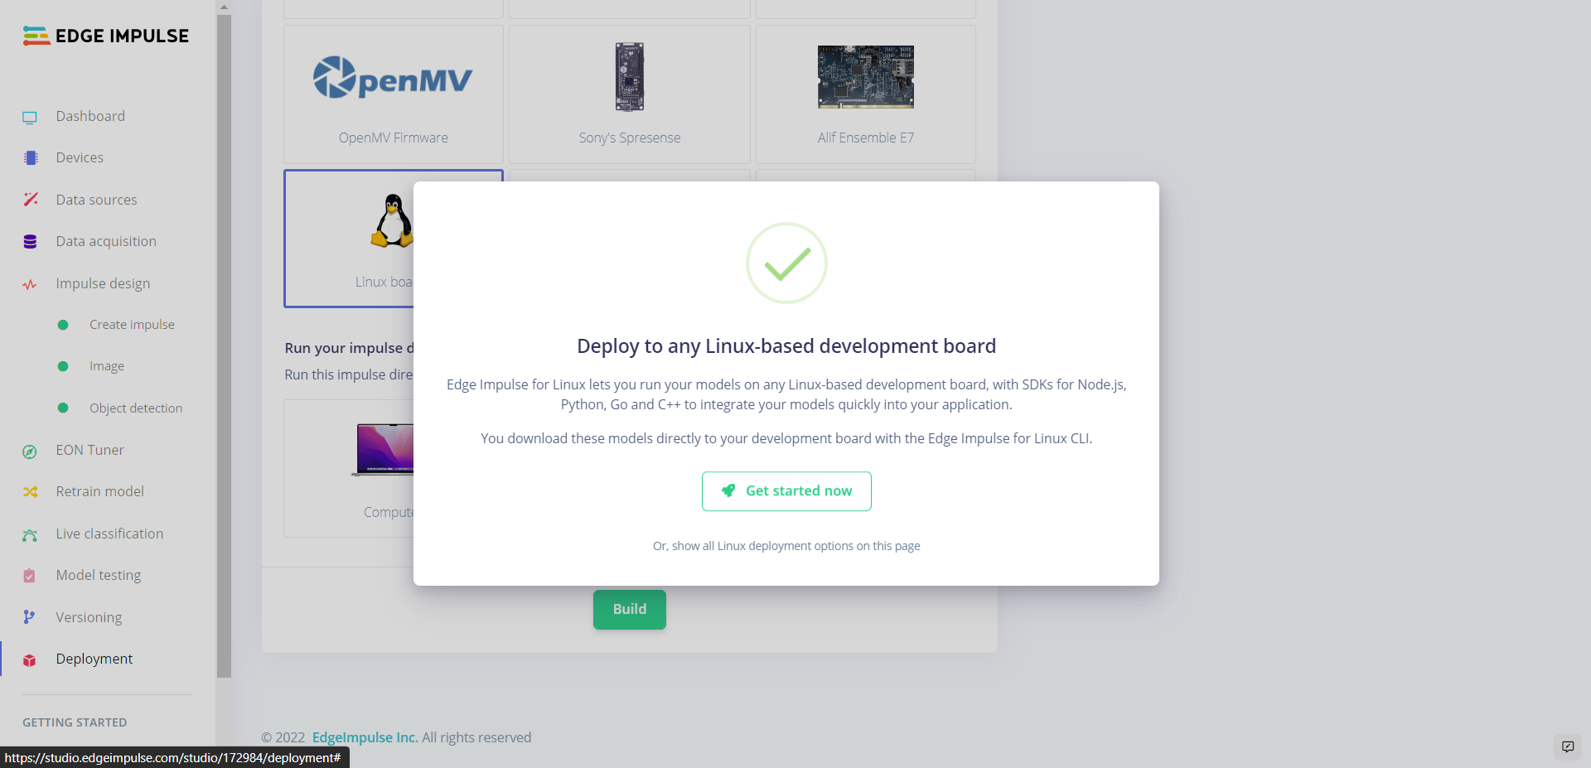The width and height of the screenshot is (1591, 768).
Task: Click the Versioning branch icon
Action: click(x=29, y=617)
